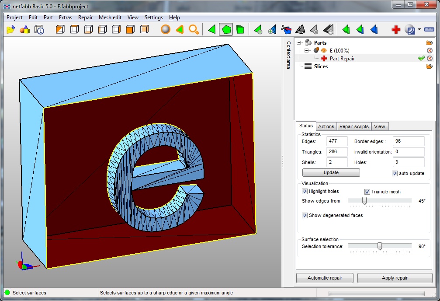The height and width of the screenshot is (301, 440).
Task: Choose the select surfaces pentagon tool
Action: pyautogui.click(x=226, y=29)
